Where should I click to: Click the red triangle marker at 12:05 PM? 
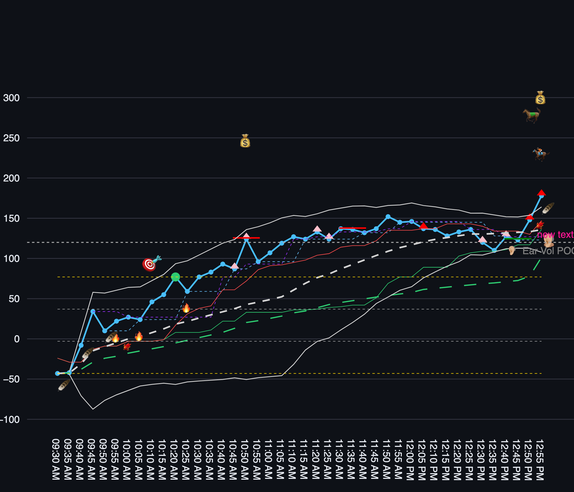coord(423,226)
